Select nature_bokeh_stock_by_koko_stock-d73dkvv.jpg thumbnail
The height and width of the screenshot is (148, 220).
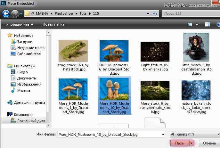[196, 90]
